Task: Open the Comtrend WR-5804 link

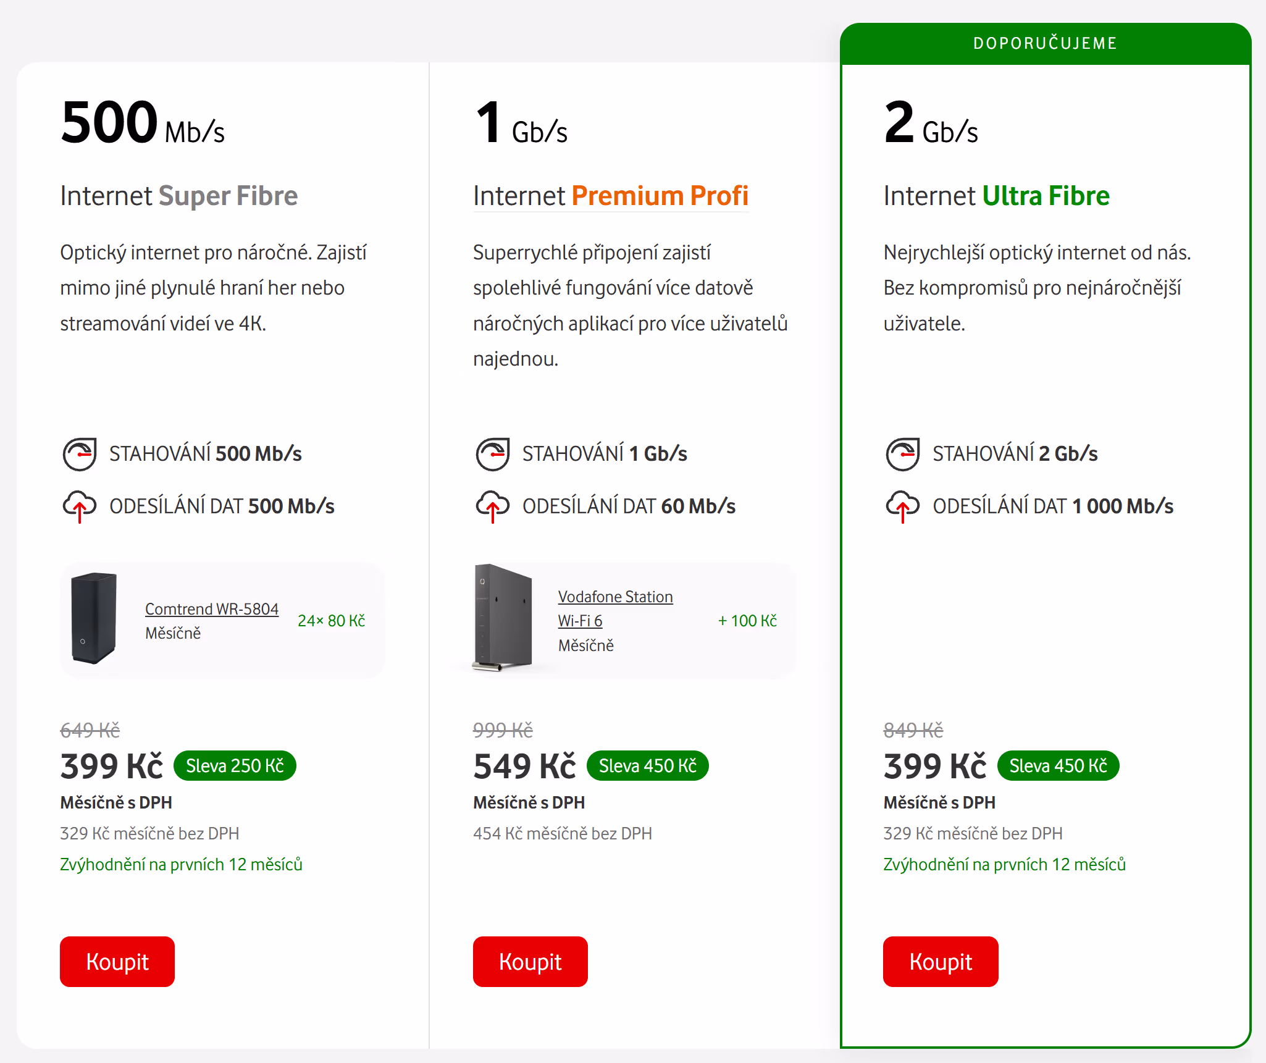Action: coord(212,609)
